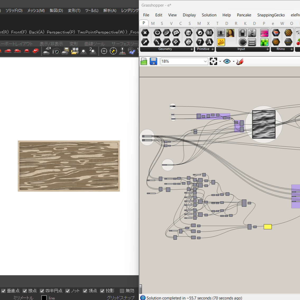Open the dropdown arrow beside the eye icon
Image resolution: width=300 pixels, height=300 pixels.
click(234, 62)
